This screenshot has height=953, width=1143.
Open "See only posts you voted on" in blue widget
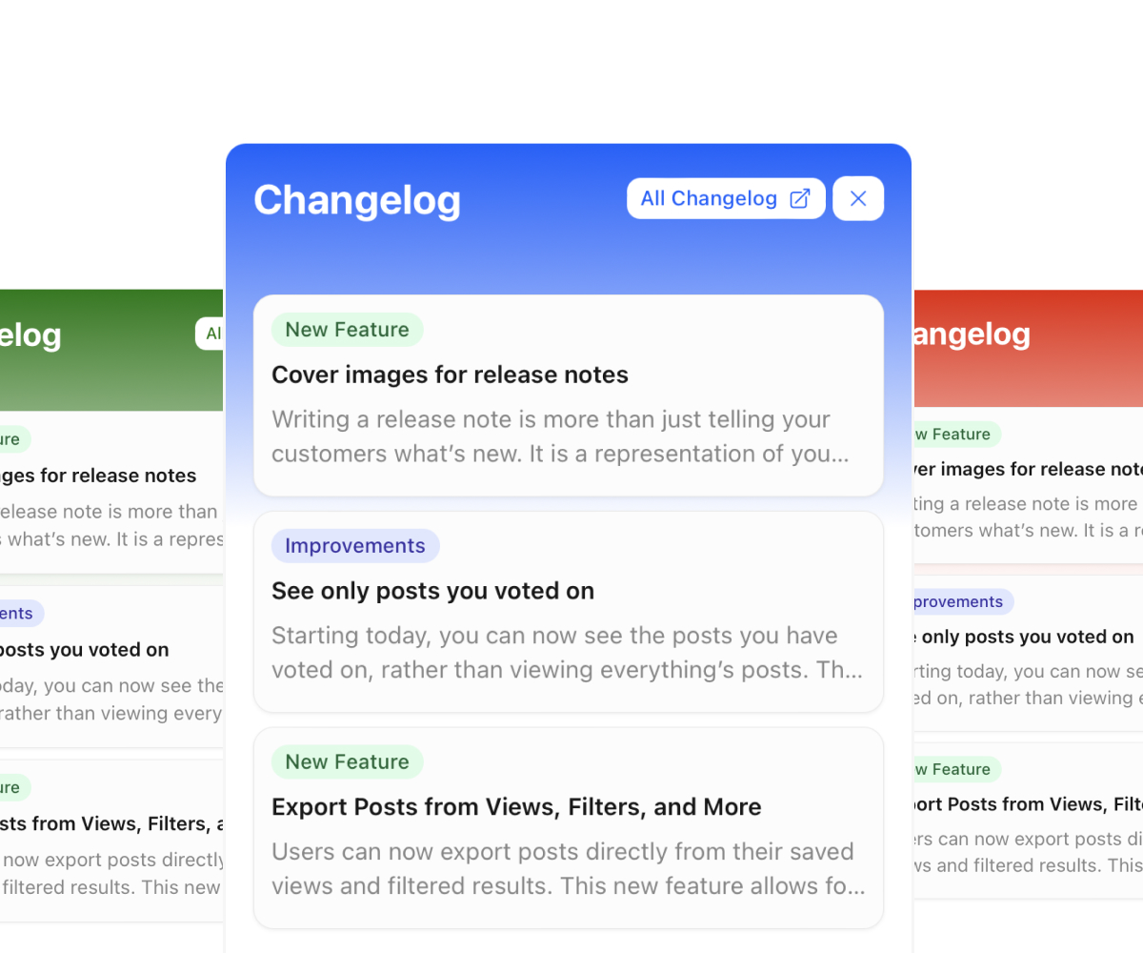click(x=432, y=591)
